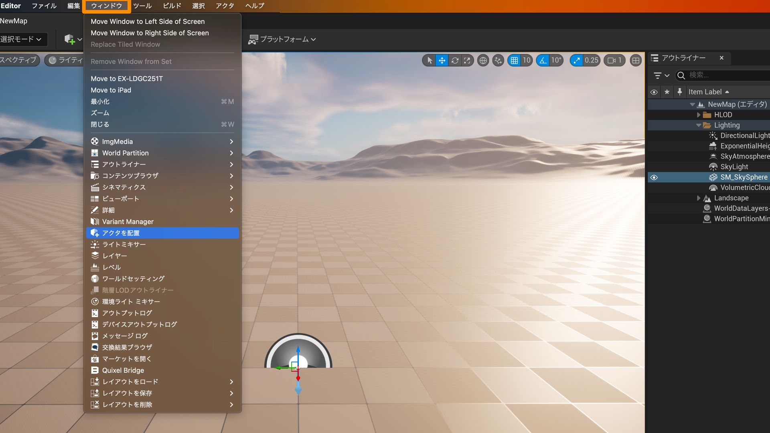Open the viewport layout grid icon

(635, 60)
